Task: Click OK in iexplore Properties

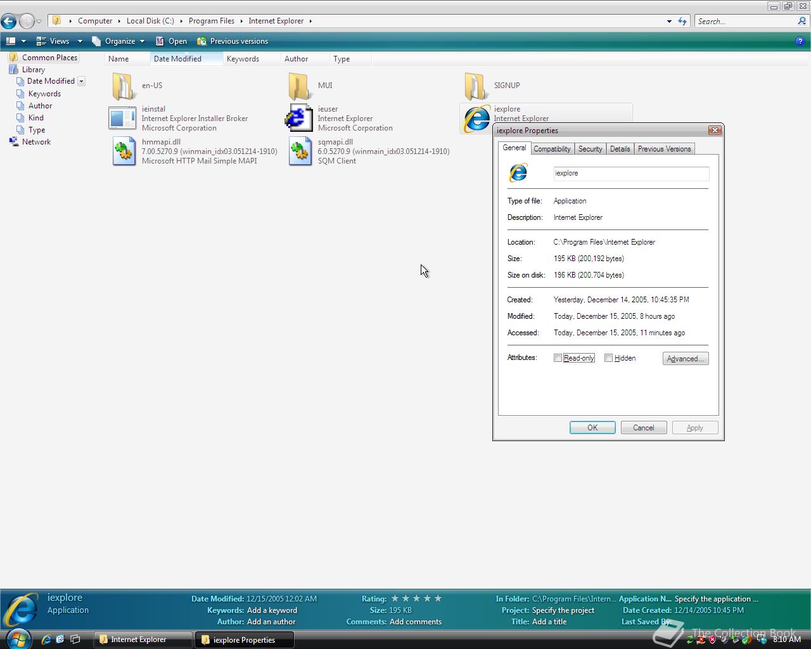Action: click(592, 428)
